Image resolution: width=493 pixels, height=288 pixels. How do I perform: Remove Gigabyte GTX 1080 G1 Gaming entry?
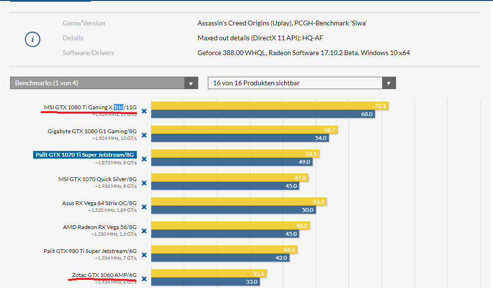(144, 135)
